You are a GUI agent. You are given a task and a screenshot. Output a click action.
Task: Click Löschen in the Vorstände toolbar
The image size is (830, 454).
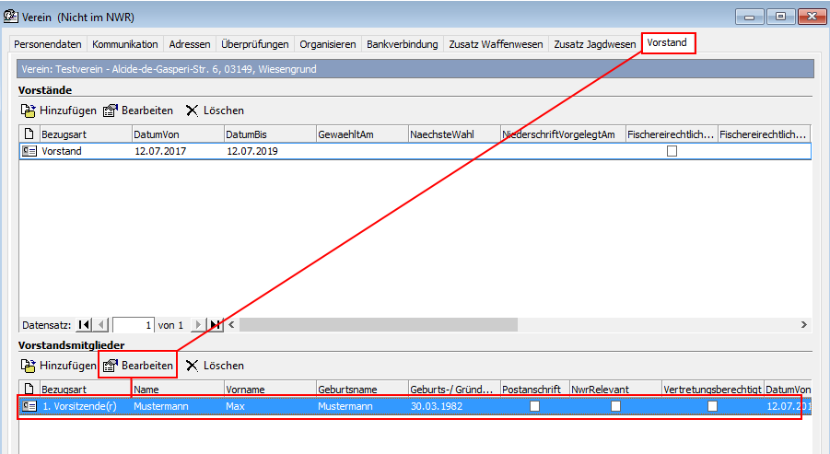click(215, 111)
